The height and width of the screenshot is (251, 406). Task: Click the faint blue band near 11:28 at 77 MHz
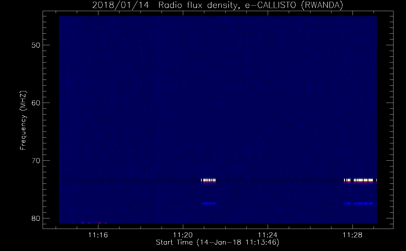pyautogui.click(x=360, y=203)
